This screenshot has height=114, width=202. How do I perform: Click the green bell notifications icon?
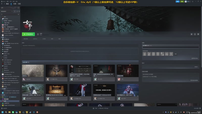pos(182,2)
